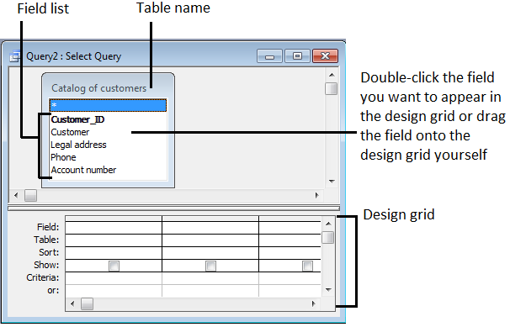
Task: Click the table pane scroll-left arrow
Action: (x=16, y=196)
